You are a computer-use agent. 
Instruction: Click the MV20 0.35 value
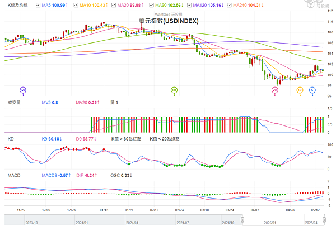pyautogui.click(x=87, y=103)
